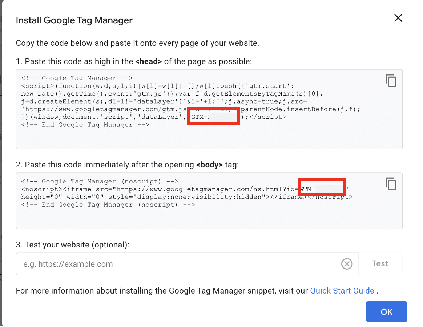Image resolution: width=423 pixels, height=327 pixels.
Task: Copy the head code snippet
Action: (391, 80)
